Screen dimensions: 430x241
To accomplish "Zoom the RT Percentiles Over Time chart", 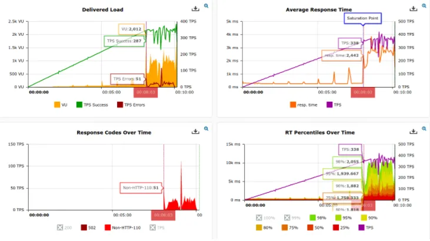I will 425,129.
